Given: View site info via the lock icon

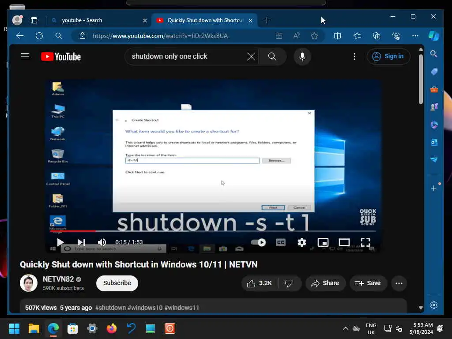Looking at the screenshot, I should tap(83, 36).
